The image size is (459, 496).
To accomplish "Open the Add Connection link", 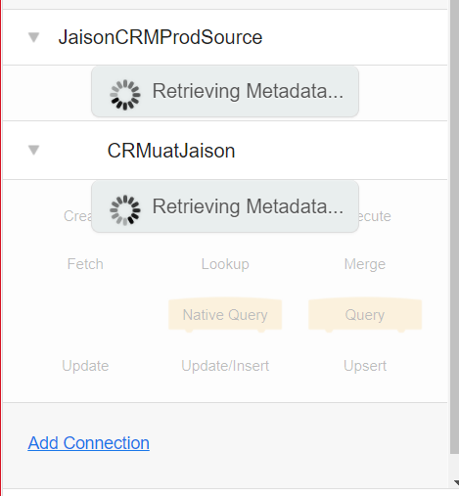I will [x=89, y=443].
